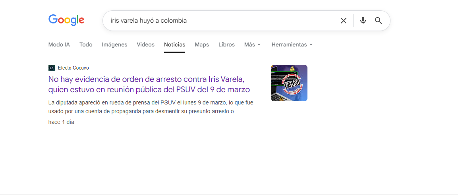Open the Imágenes tab
This screenshot has width=458, height=195.
pos(114,44)
